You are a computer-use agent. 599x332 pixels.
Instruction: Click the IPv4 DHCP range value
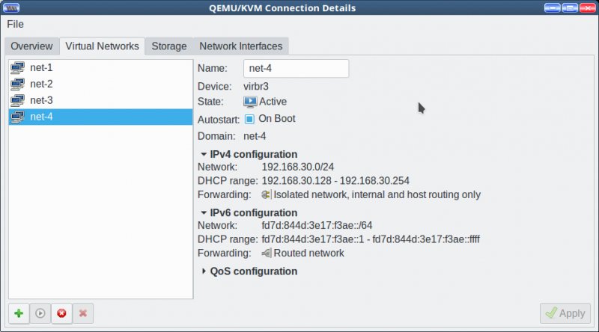[335, 181]
